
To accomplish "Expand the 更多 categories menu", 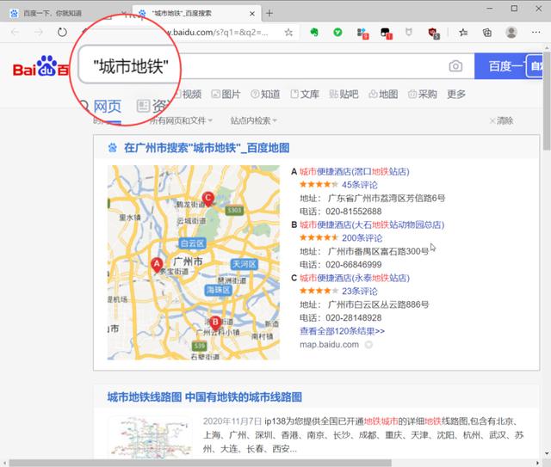I will 456,94.
